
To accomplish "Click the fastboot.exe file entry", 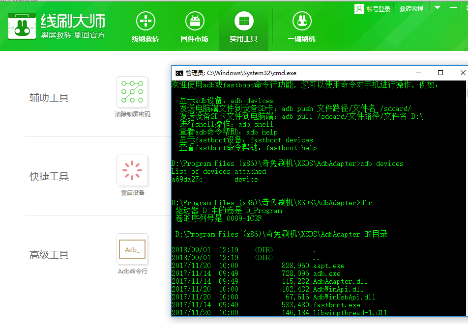I will click(x=336, y=305).
